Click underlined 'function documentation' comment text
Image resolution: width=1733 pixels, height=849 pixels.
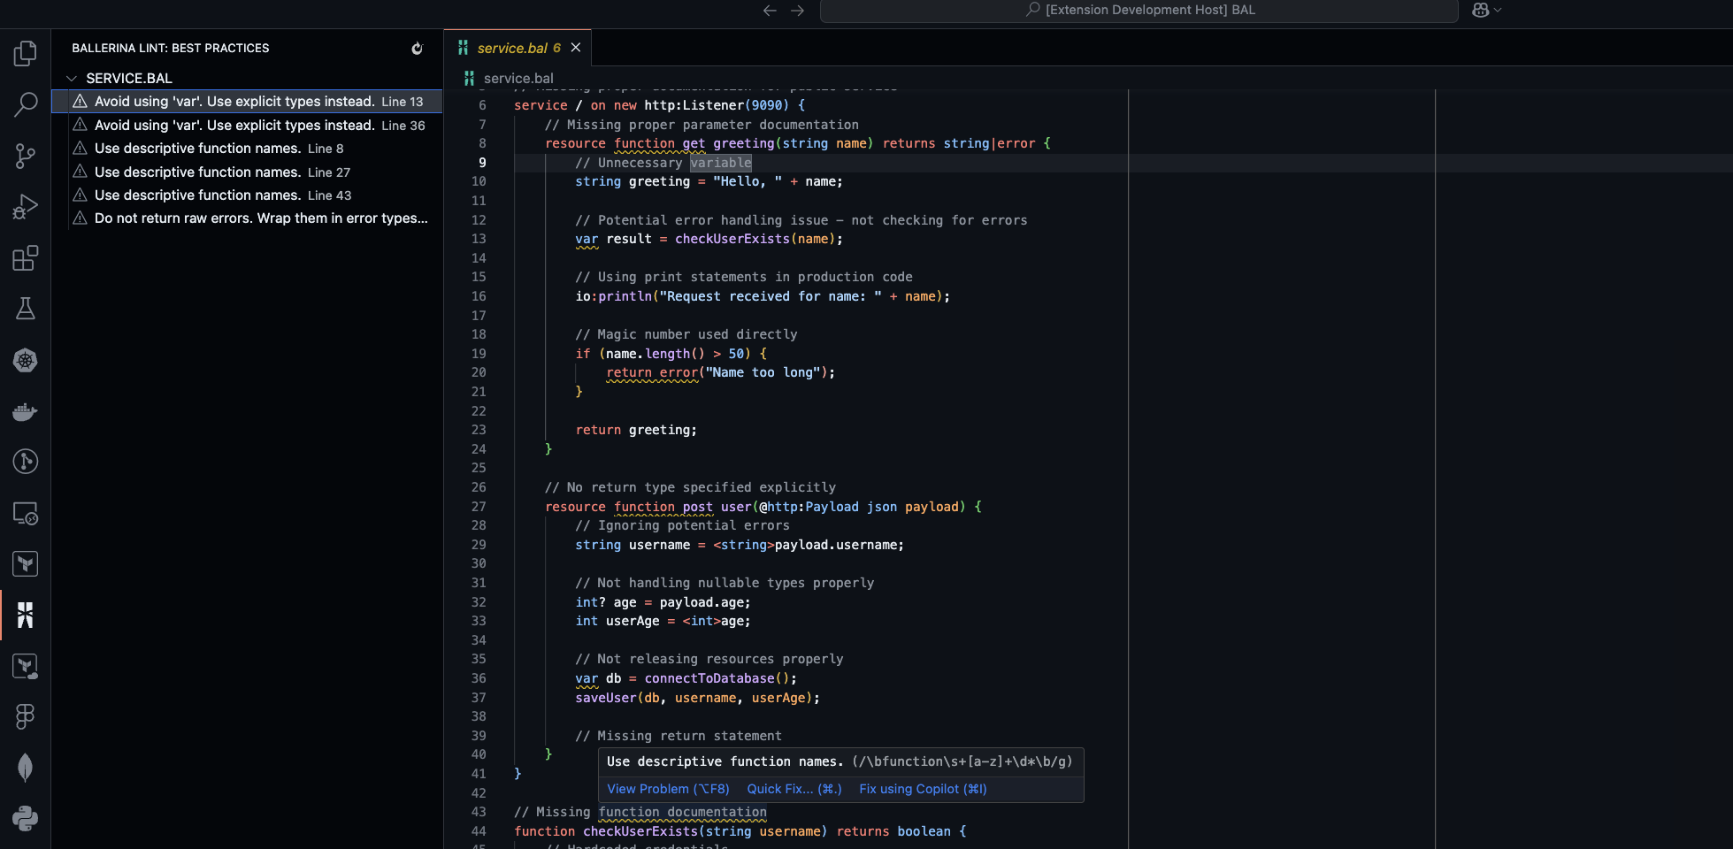coord(683,813)
